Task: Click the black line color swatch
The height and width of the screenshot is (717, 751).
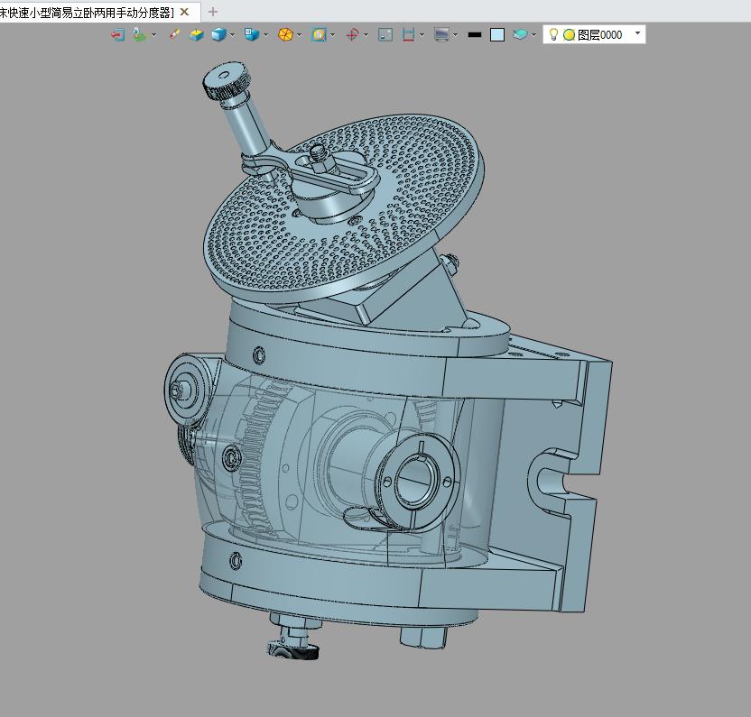Action: 475,35
